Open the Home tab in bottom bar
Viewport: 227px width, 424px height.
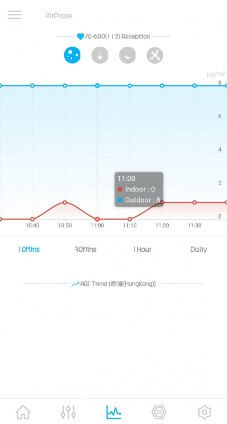[x=23, y=412]
